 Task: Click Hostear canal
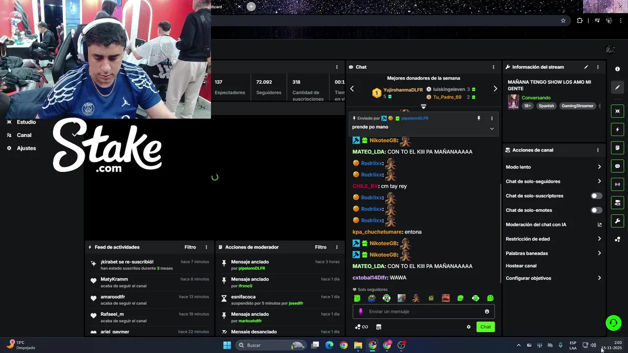tap(521, 266)
